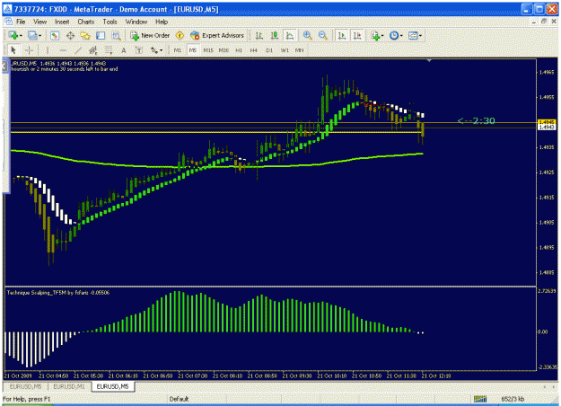Click the New Order button
Viewport: 561px width, 406px height.
(x=150, y=35)
